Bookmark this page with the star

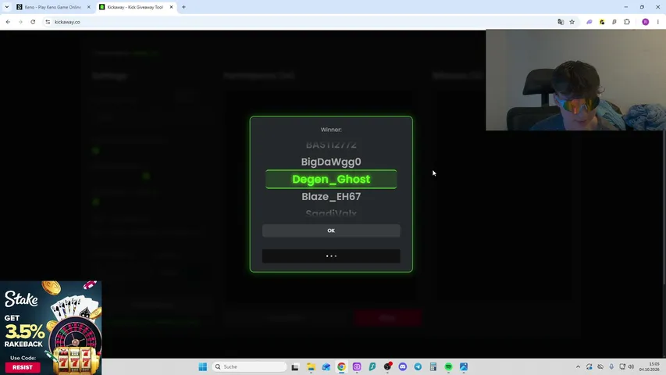coord(572,22)
